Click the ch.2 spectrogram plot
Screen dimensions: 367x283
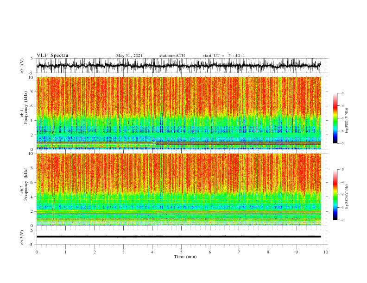(178, 190)
